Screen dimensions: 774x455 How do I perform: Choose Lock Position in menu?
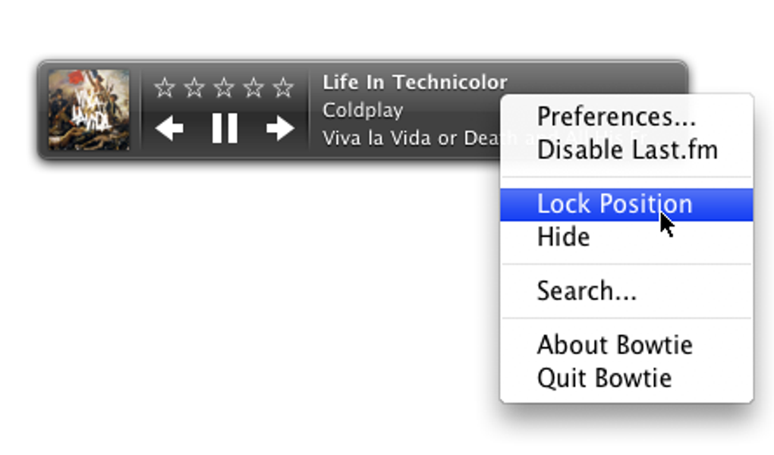(615, 204)
